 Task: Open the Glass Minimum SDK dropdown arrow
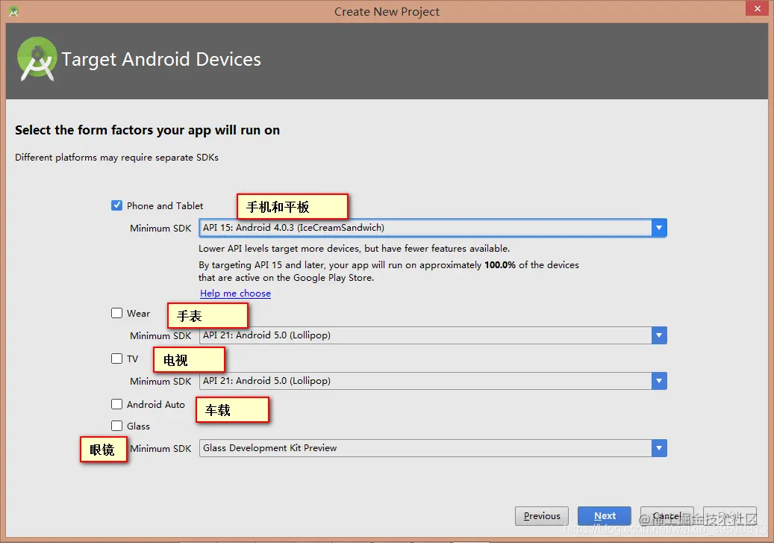tap(659, 448)
